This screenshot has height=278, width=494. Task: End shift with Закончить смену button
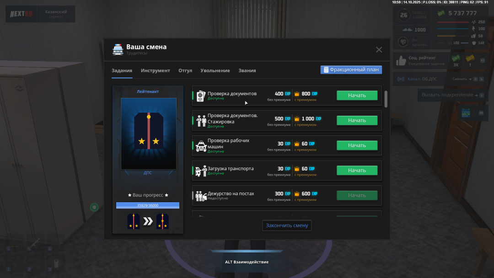click(x=287, y=225)
